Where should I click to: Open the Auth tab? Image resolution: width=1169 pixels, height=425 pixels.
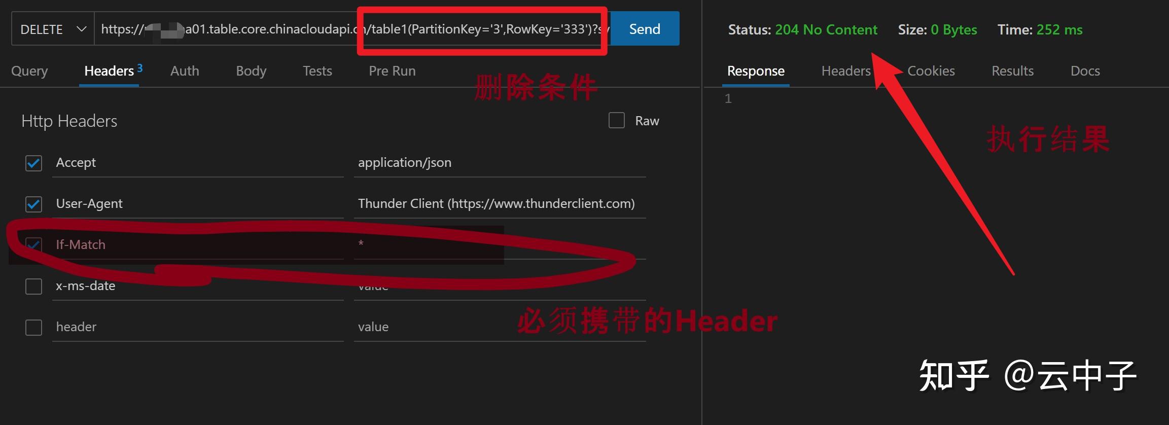185,71
